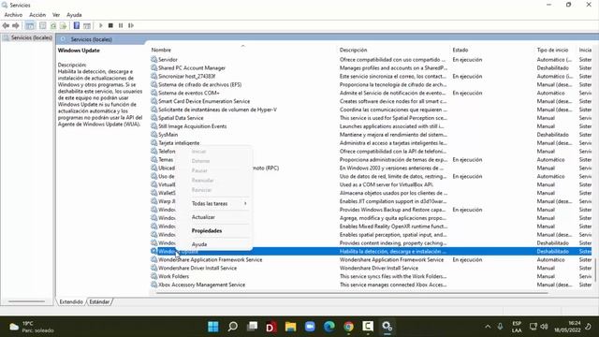The width and height of the screenshot is (599, 337).
Task: Go back with the toolbar Back arrow
Action: point(6,25)
